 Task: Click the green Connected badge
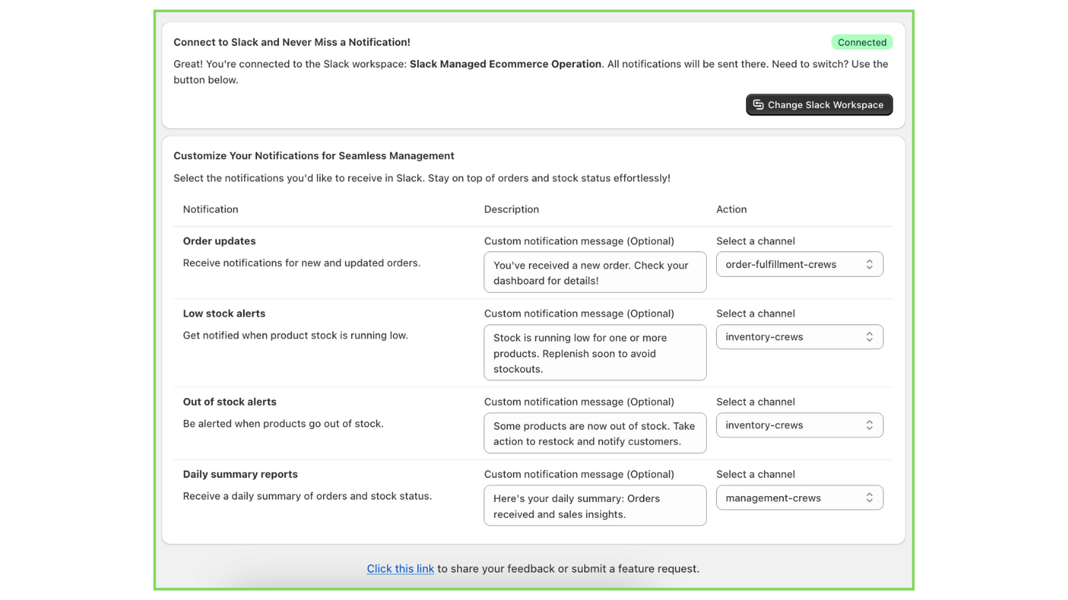click(x=862, y=41)
